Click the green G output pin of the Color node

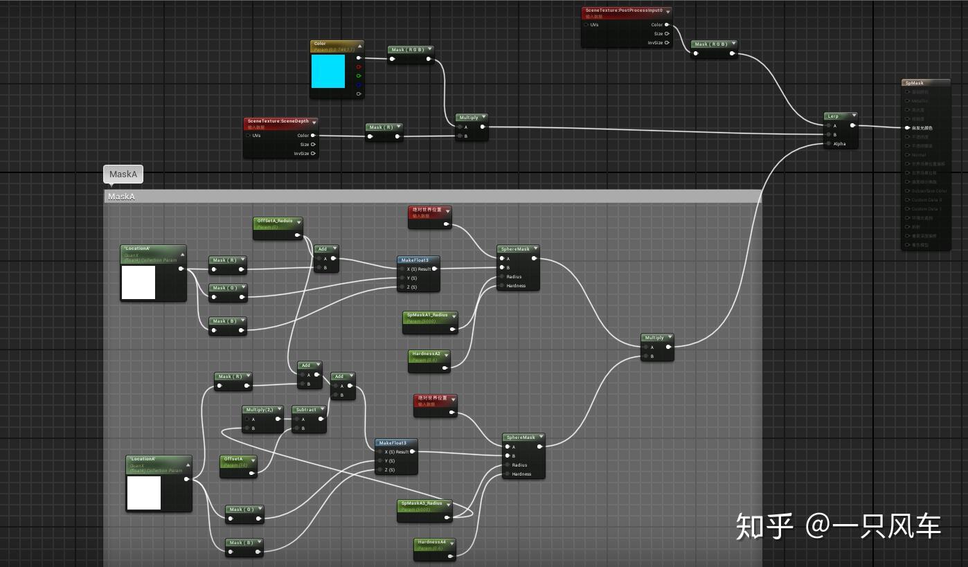[359, 76]
